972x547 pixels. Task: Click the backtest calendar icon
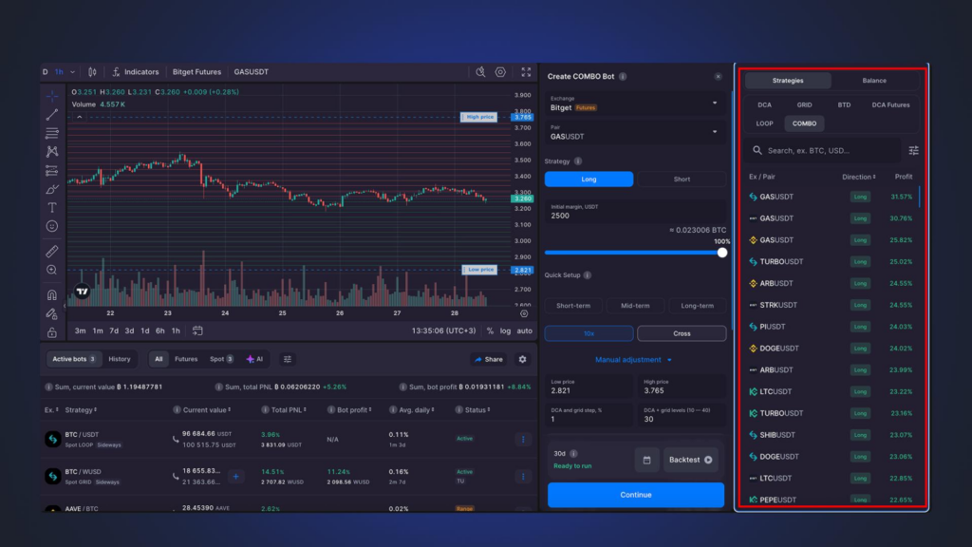(x=646, y=461)
